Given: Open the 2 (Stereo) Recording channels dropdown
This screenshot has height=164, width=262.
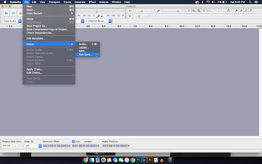Looking at the screenshot, I should click(x=98, y=21).
